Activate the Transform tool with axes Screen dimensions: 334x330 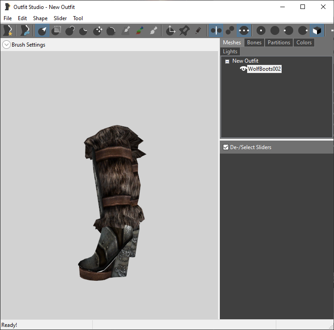coord(171,30)
